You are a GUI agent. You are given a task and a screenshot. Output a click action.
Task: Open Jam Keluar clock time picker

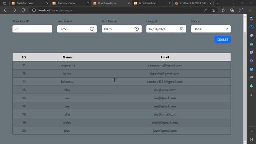click(x=137, y=29)
